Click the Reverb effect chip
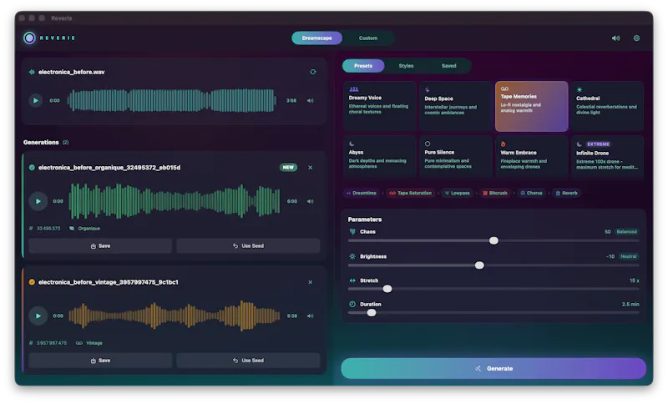 566,193
